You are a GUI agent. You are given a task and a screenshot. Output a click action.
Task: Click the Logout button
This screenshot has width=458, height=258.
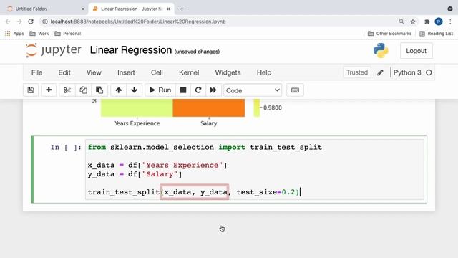pyautogui.click(x=416, y=51)
